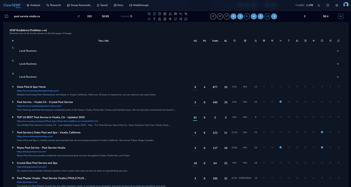Click the magnifier zoom icon in keyword row

coord(186,14)
